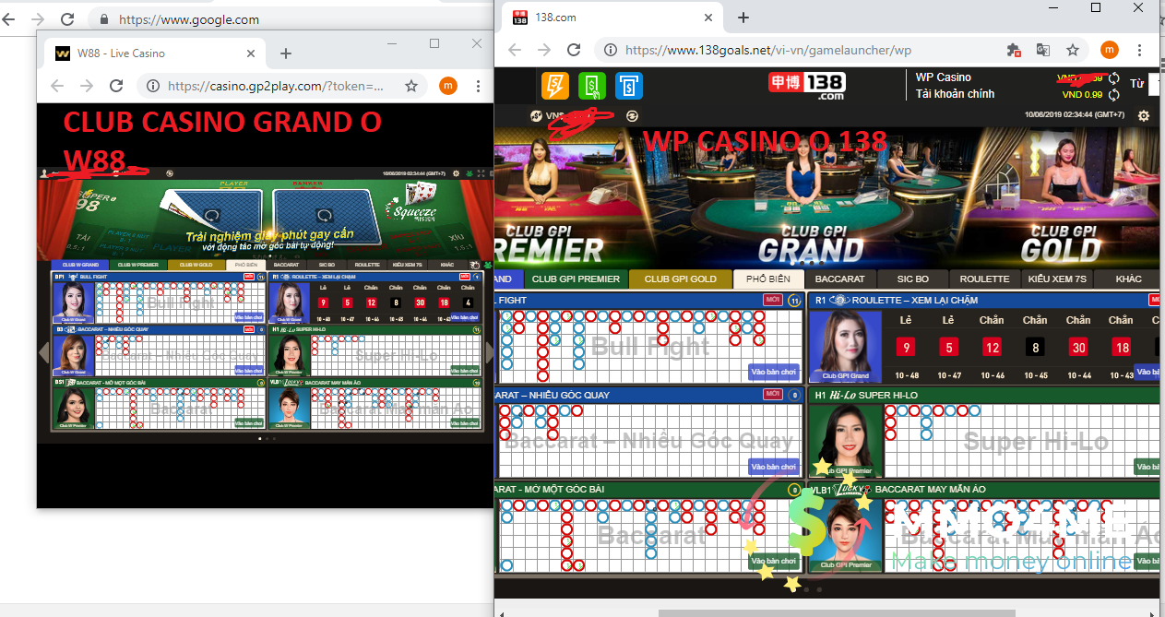Refresh the Tài khoản chính balance
Screen dimensions: 1165x617
click(x=1114, y=94)
